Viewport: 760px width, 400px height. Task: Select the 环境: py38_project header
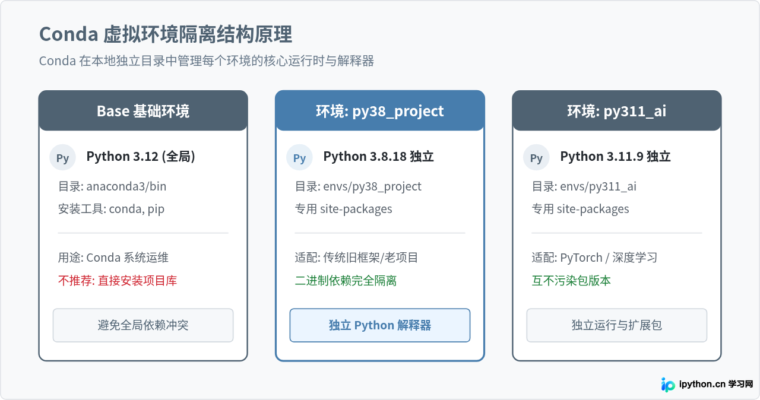point(380,111)
